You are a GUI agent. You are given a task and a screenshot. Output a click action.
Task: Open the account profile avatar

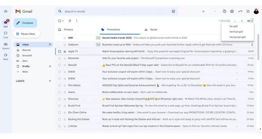pos(256,11)
